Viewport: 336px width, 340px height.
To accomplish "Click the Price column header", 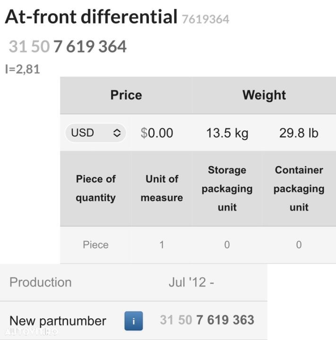I will click(126, 95).
